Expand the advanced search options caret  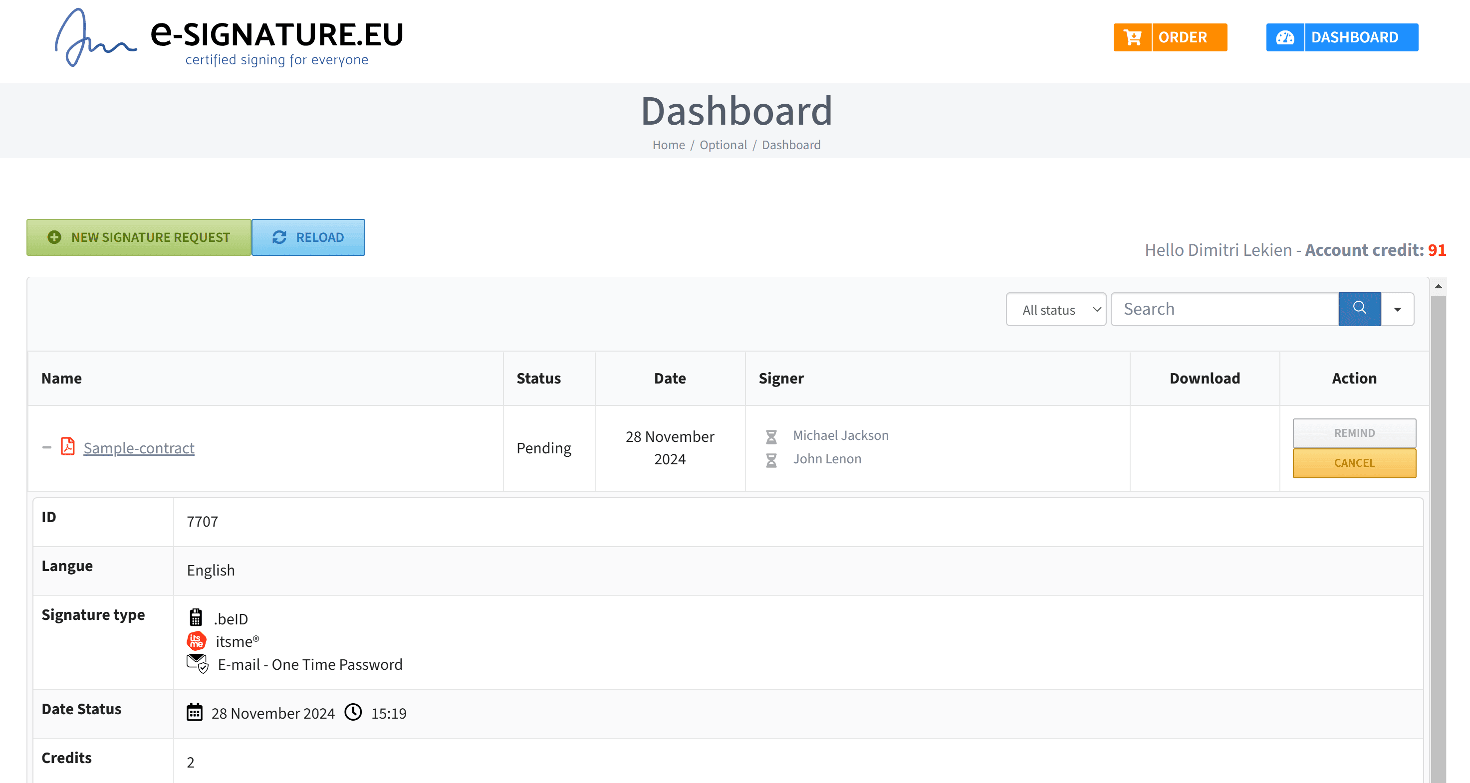[x=1397, y=310]
